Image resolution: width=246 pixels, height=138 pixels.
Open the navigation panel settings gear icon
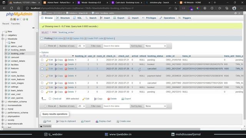click(x=24, y=19)
